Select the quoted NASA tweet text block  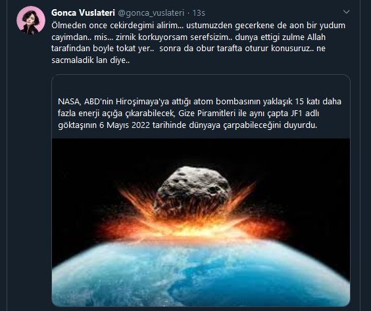[200, 114]
